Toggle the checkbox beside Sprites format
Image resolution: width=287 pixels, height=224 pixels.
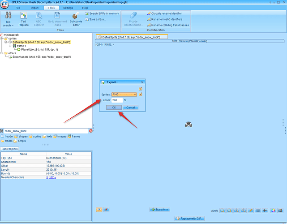coord(140,94)
